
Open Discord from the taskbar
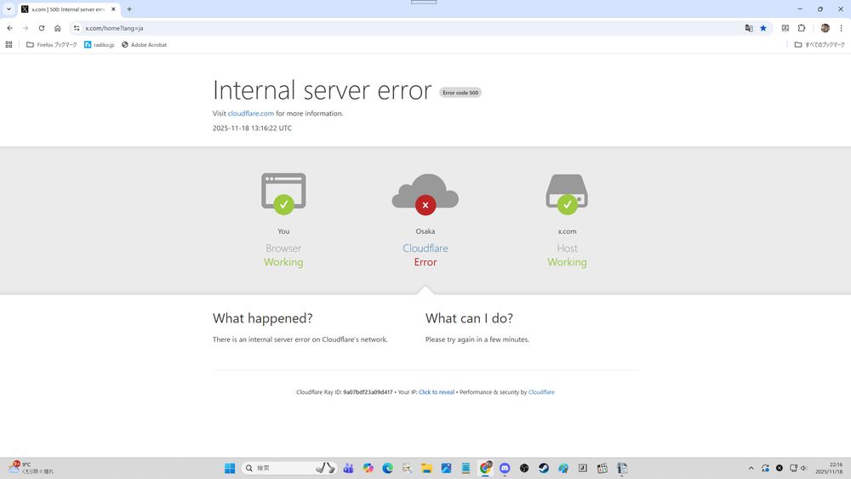coord(505,468)
